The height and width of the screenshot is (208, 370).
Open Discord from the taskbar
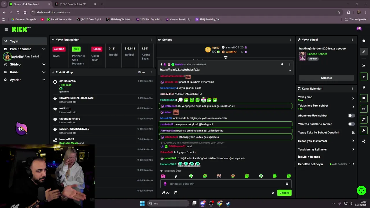[x=203, y=203]
